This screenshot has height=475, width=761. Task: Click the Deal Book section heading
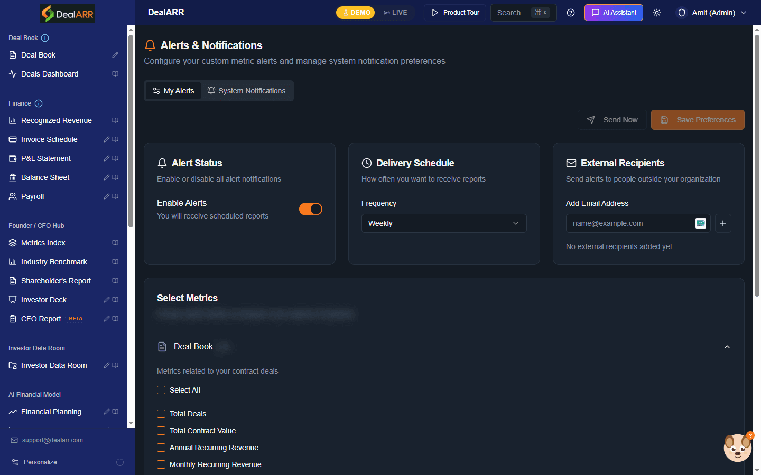[193, 347]
